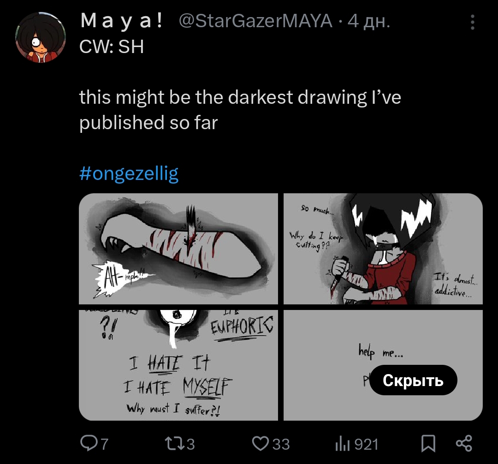Click the 33 likes count
This screenshot has height=464, width=498.
click(281, 444)
